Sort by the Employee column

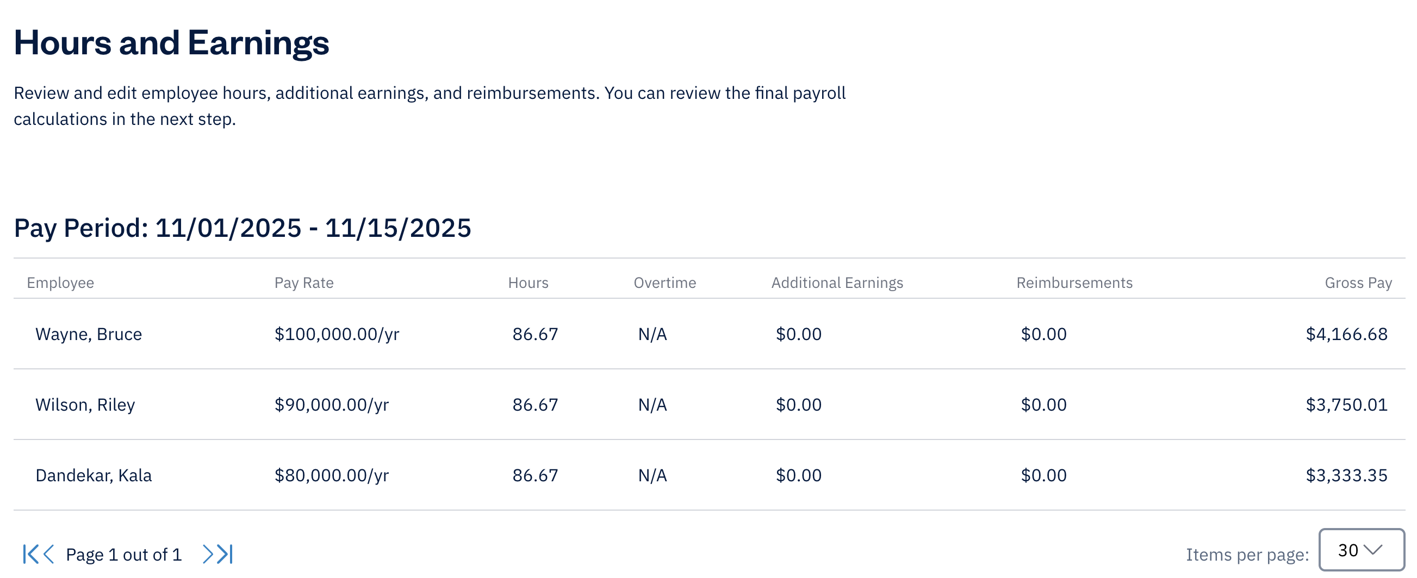(x=61, y=282)
